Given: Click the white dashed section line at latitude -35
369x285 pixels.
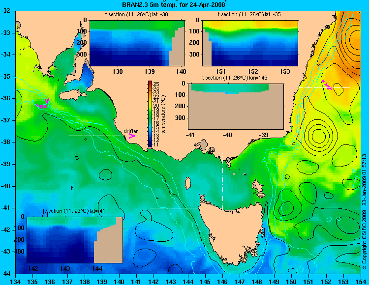Looking at the screenshot, I should coord(324,87).
